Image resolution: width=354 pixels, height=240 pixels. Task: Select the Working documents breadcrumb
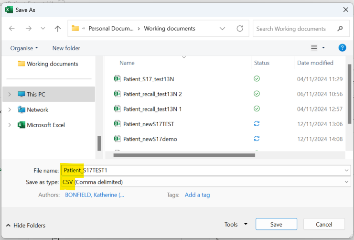(x=170, y=29)
